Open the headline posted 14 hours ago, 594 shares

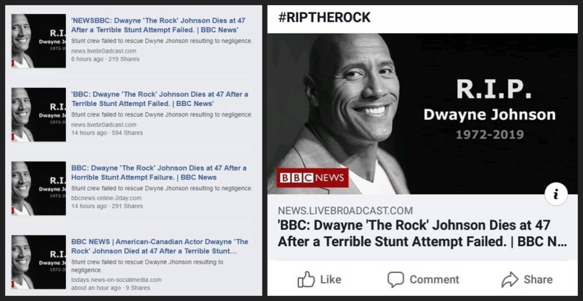click(160, 99)
